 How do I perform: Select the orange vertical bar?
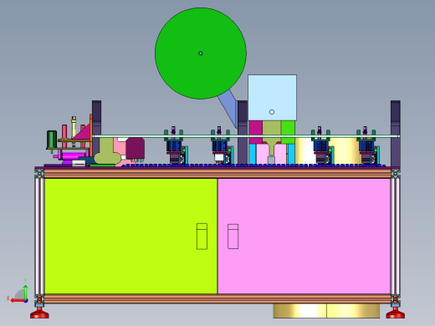91,135
